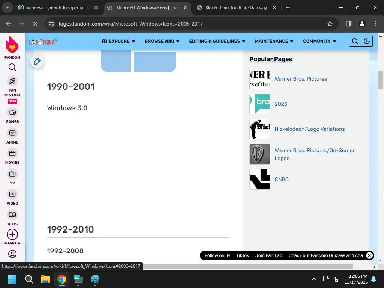
Task: Open Paint app from taskbar
Action: pyautogui.click(x=95, y=279)
